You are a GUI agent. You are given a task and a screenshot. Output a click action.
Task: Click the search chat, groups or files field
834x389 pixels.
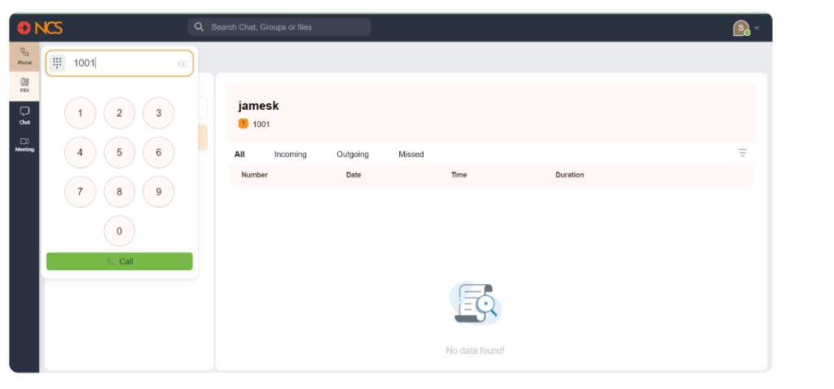click(x=279, y=27)
